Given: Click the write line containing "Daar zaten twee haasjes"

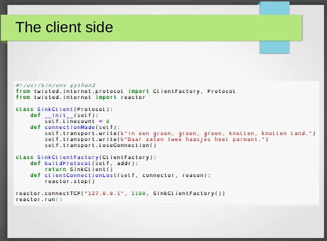Looking at the screenshot, I should tap(156, 139).
